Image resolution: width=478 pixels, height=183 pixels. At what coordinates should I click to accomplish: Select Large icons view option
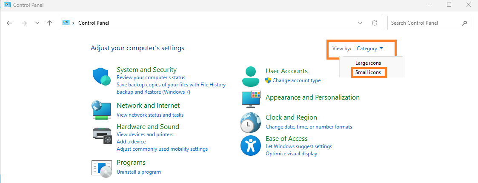[x=368, y=63]
